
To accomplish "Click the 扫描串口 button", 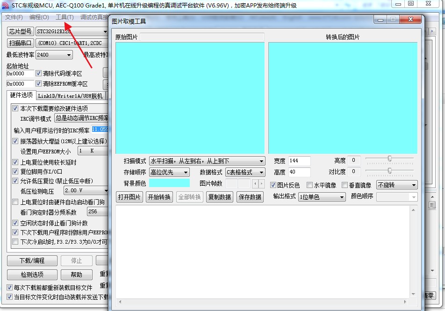I will 20,43.
